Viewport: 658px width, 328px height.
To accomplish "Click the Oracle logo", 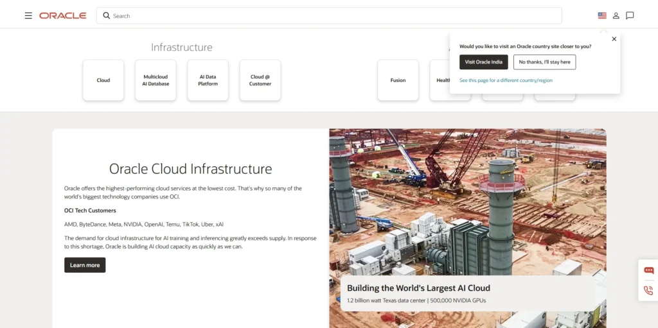I will pos(63,15).
